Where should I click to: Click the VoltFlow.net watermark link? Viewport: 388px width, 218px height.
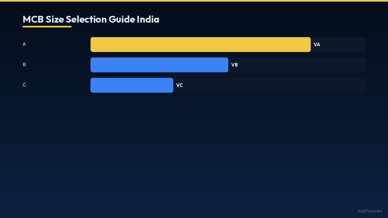pos(370,211)
